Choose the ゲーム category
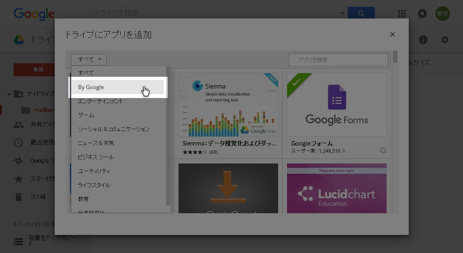 pos(86,115)
